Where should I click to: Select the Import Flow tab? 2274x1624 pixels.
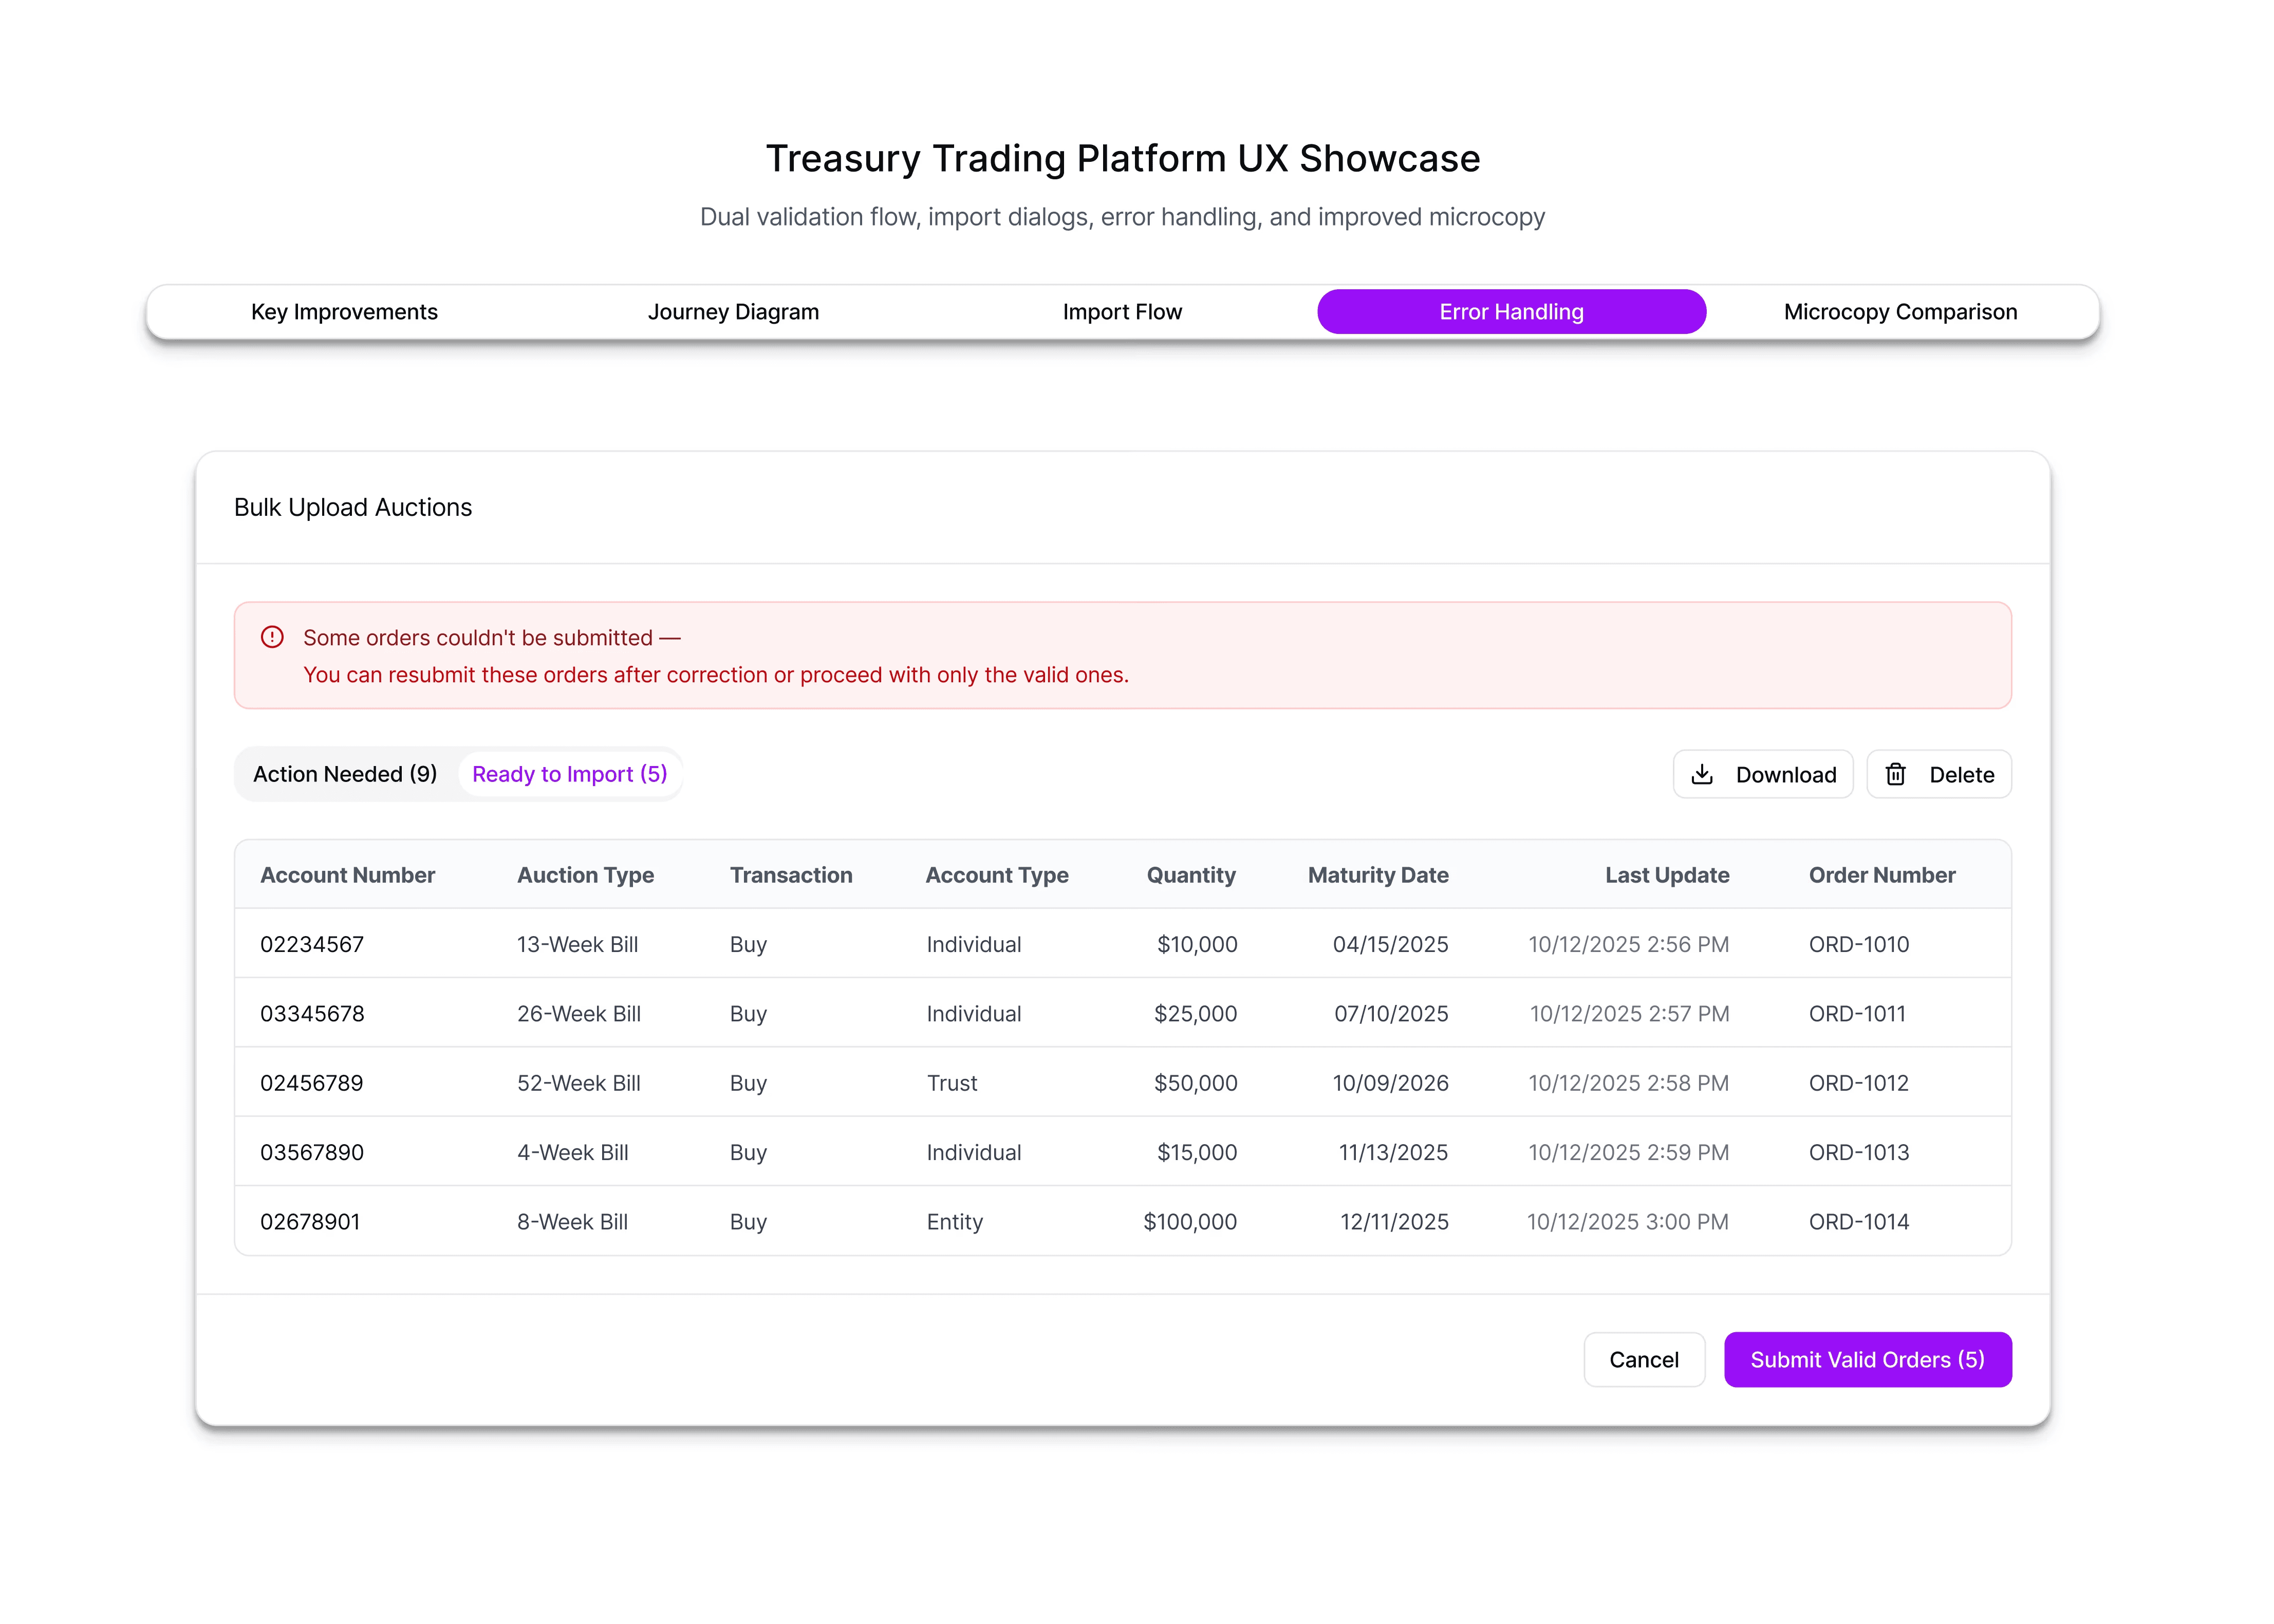coord(1121,312)
